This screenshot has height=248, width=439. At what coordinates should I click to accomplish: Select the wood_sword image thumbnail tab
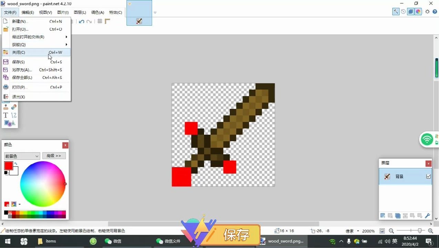click(139, 13)
